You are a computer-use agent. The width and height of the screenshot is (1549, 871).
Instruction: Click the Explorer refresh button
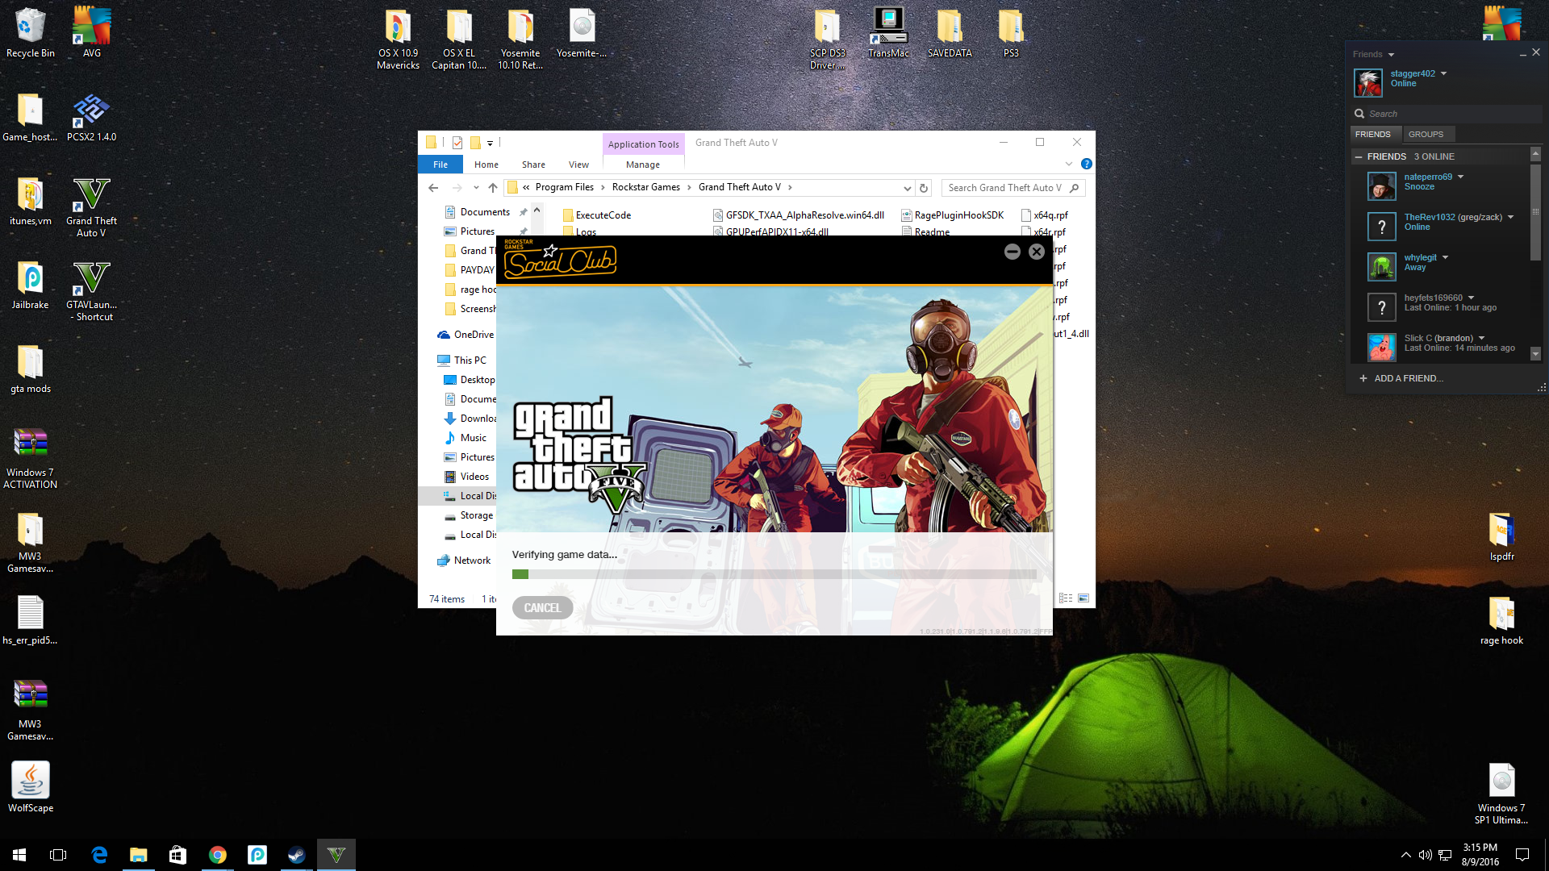tap(924, 188)
